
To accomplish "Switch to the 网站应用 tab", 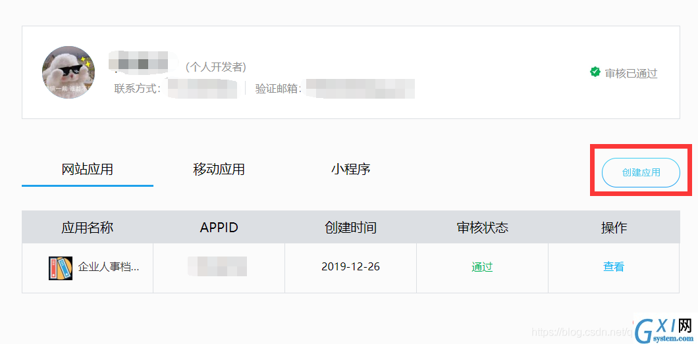I will click(87, 169).
